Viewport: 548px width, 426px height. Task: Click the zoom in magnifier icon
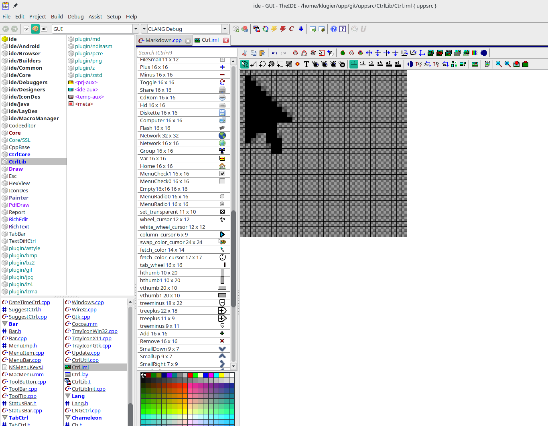coord(507,64)
